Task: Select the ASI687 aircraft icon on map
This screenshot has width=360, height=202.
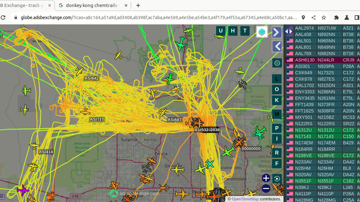Action: click(x=162, y=113)
